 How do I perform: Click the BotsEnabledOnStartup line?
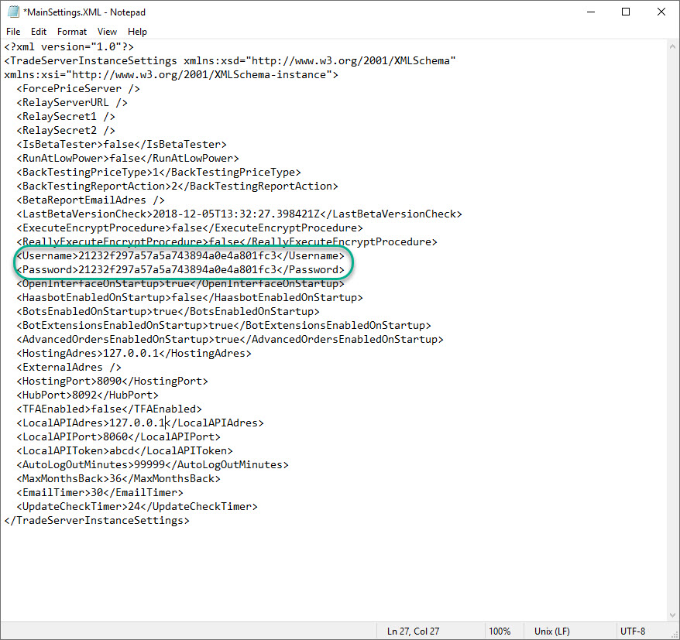168,311
